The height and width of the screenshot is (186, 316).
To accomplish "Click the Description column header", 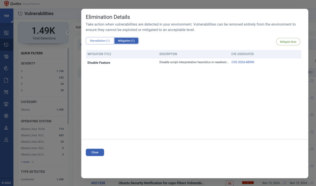I will tap(168, 54).
